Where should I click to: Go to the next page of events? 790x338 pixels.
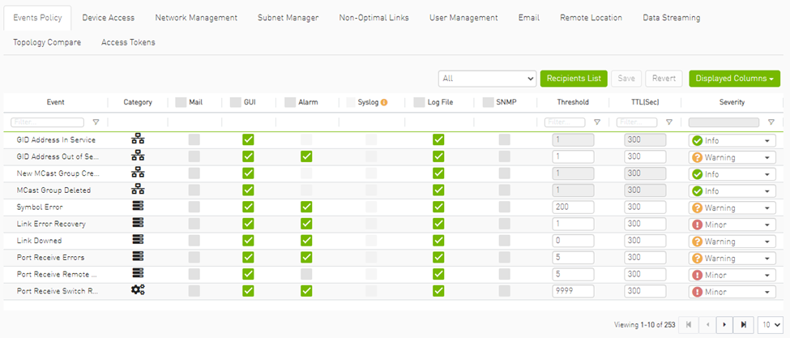click(x=723, y=324)
